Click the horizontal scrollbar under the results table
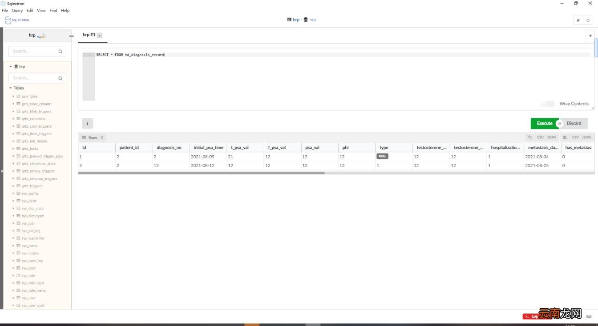The width and height of the screenshot is (598, 326). (x=202, y=173)
